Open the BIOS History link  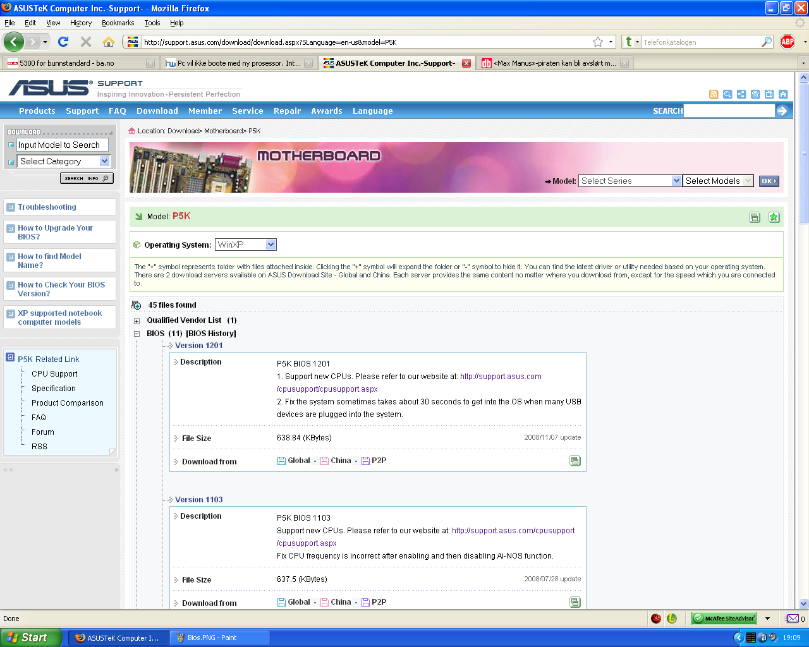[x=211, y=334]
